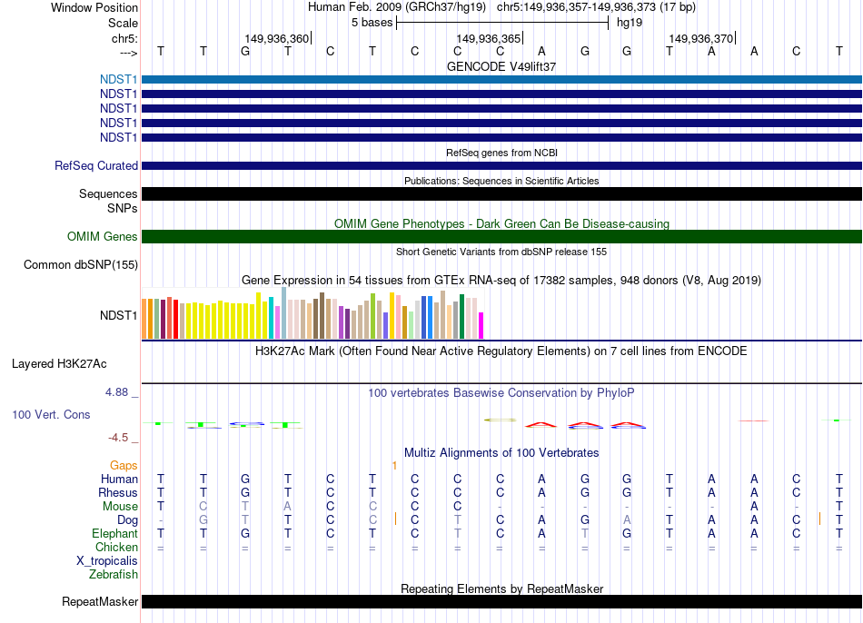Screen dimensions: 863x623
Task: Open the RepeatMasker track label
Action: tap(100, 601)
